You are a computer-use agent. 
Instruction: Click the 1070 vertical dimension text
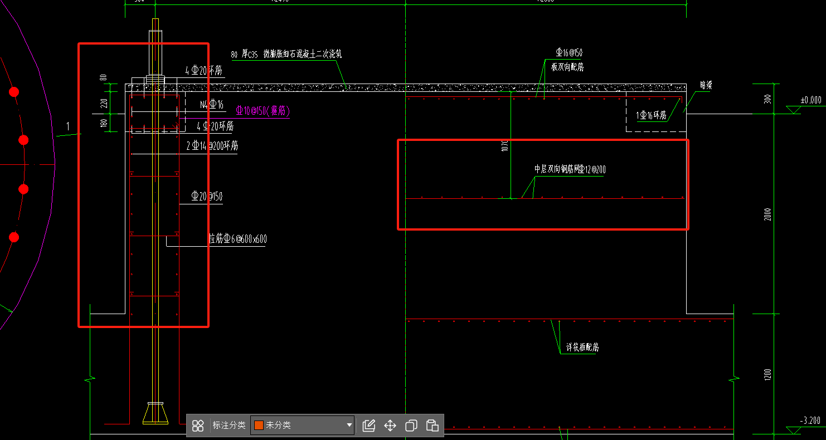pos(504,146)
